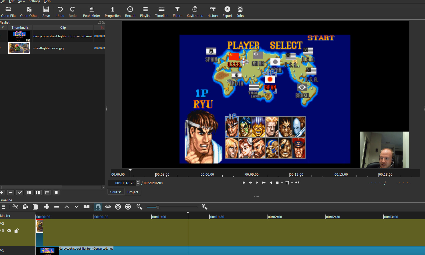This screenshot has height=255, width=425.
Task: Click the Redo toolbar icon
Action: click(73, 12)
